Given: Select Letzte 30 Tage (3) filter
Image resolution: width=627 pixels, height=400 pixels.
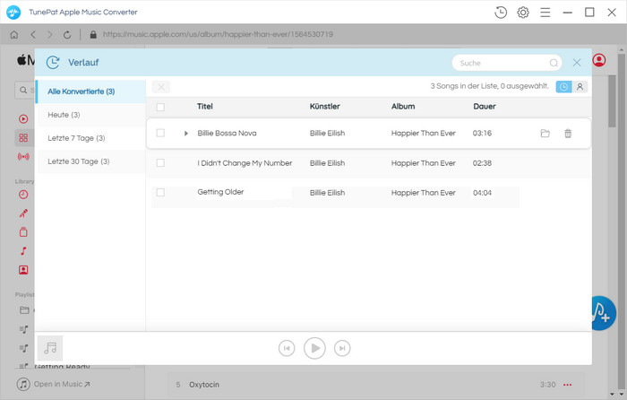Looking at the screenshot, I should point(91,161).
